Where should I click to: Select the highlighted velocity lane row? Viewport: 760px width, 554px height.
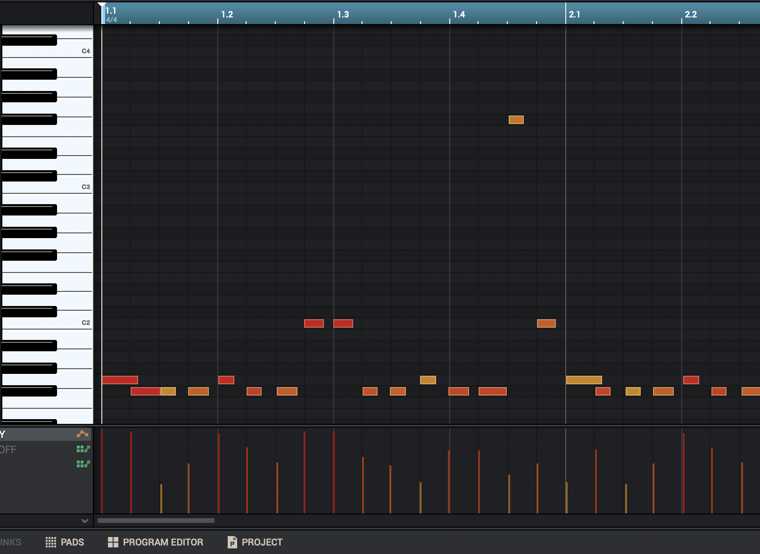point(38,434)
